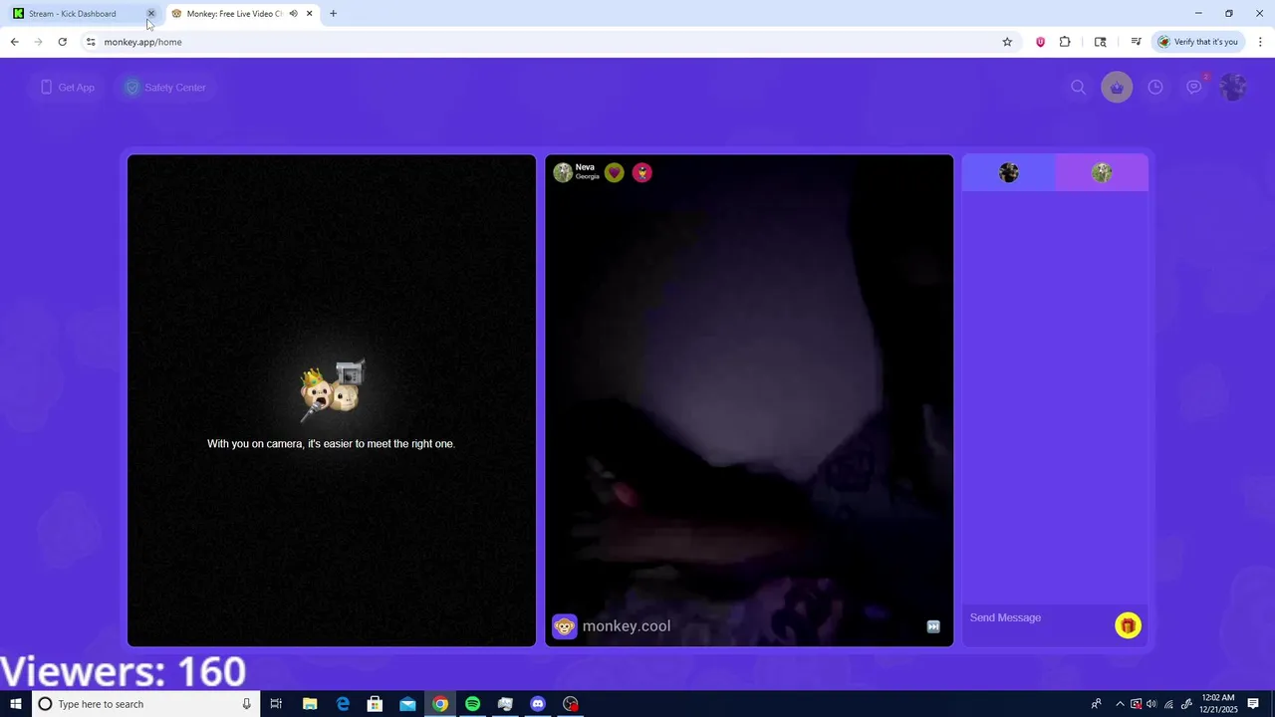Open the tab search screen icon in toolbar
The image size is (1275, 717).
(1101, 42)
